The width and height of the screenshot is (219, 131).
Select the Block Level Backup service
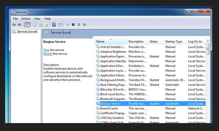pos(150,94)
